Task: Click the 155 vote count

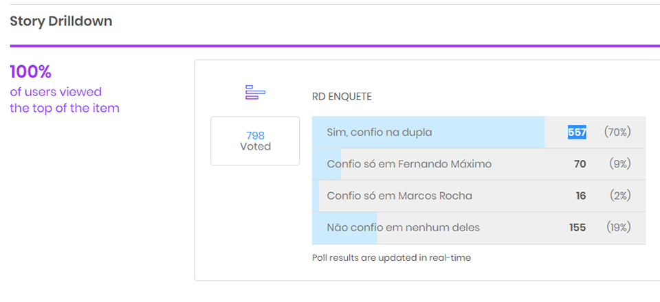Action: click(x=577, y=227)
